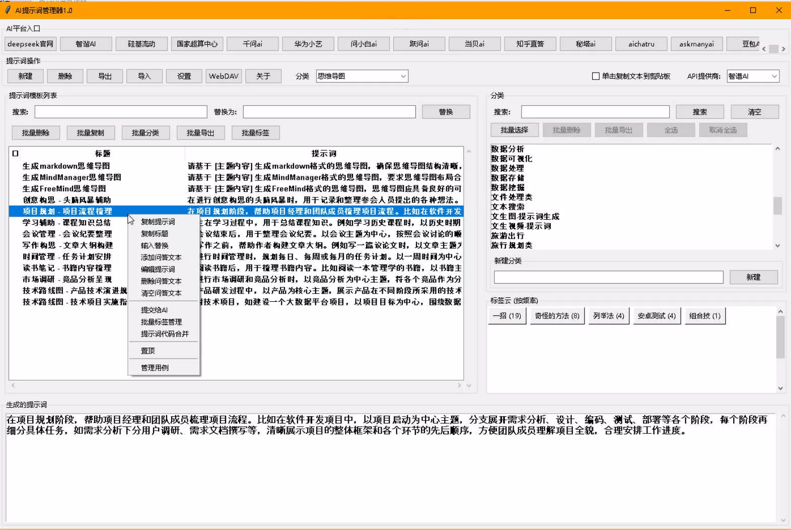
Task: Open the WebDAV button
Action: 224,76
